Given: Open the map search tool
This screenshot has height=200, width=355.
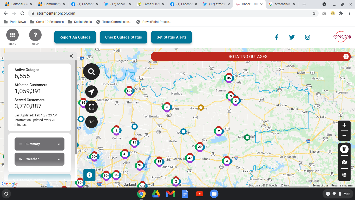Looking at the screenshot, I should click(91, 72).
